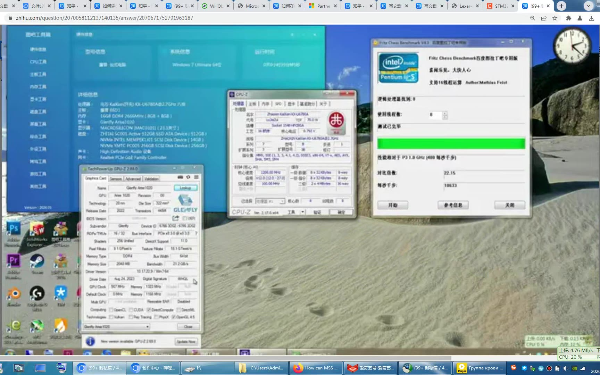Adjust the thread count stepper in Fritz Chess
Viewport: 600px width, 375px height.
click(445, 115)
